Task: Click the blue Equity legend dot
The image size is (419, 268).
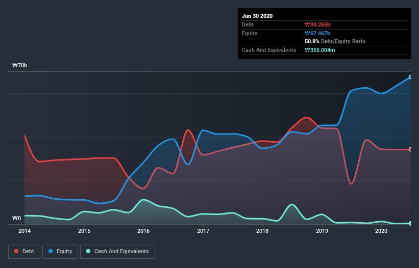Action: tap(51, 251)
